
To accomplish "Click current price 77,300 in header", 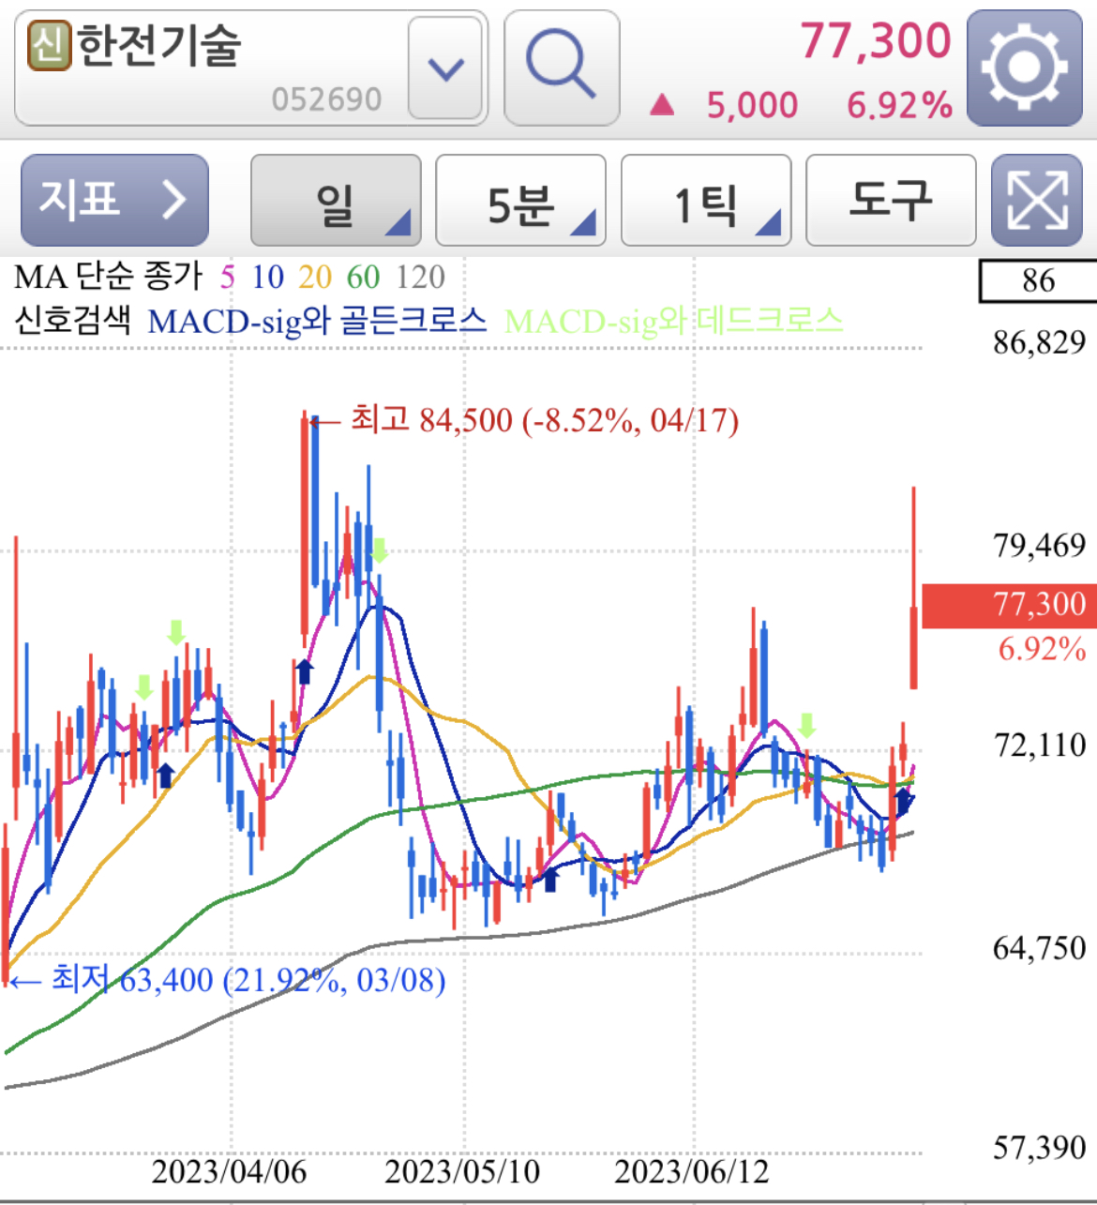I will tap(876, 41).
